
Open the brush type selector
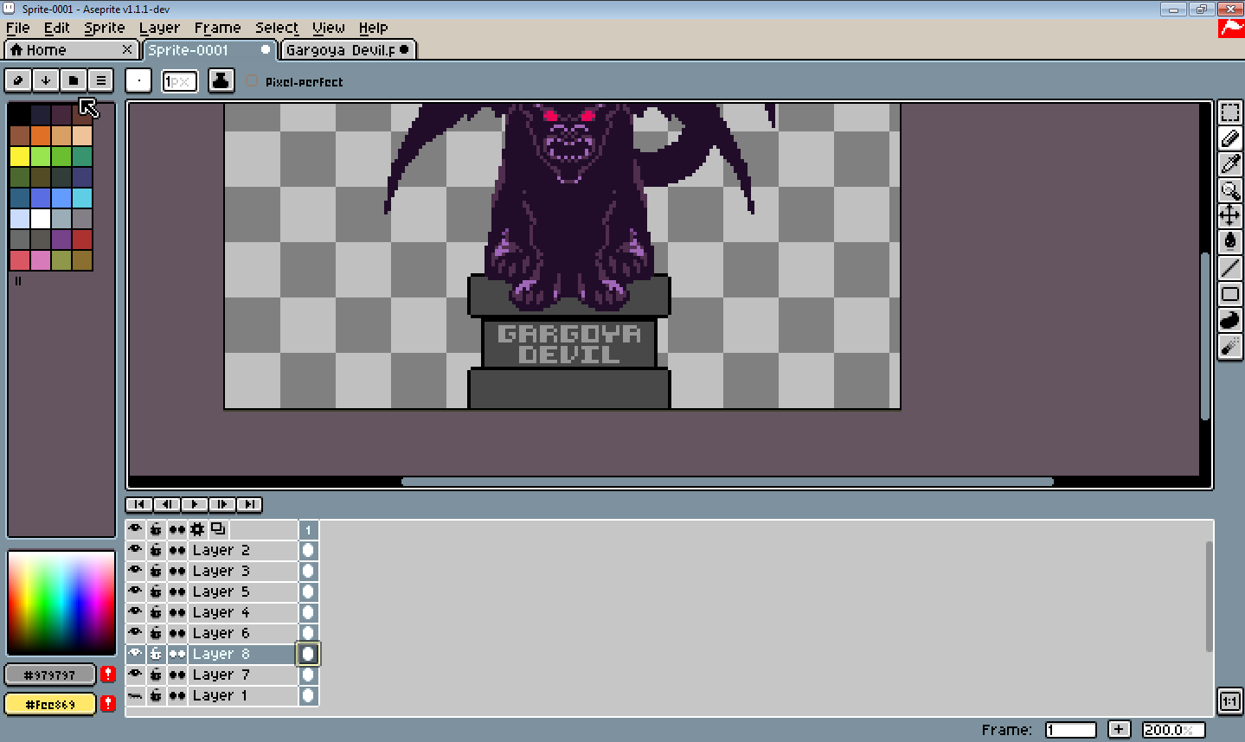click(138, 80)
